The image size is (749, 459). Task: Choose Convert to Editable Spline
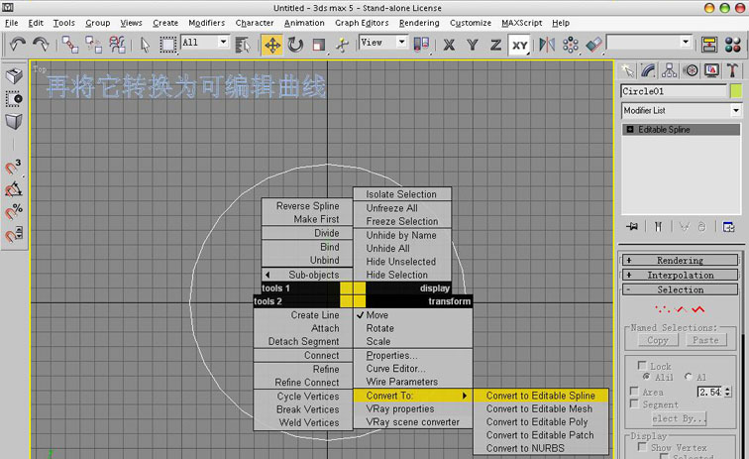(x=541, y=396)
